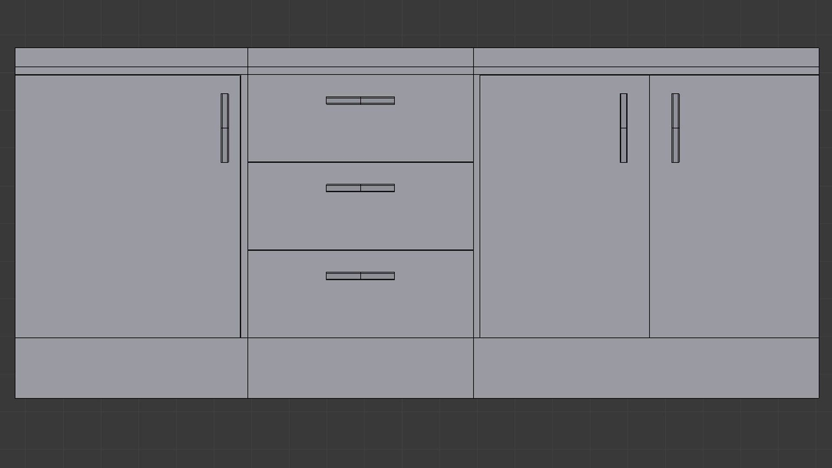Select the right cabinet's rightmost door
The height and width of the screenshot is (468, 832).
click(734, 206)
